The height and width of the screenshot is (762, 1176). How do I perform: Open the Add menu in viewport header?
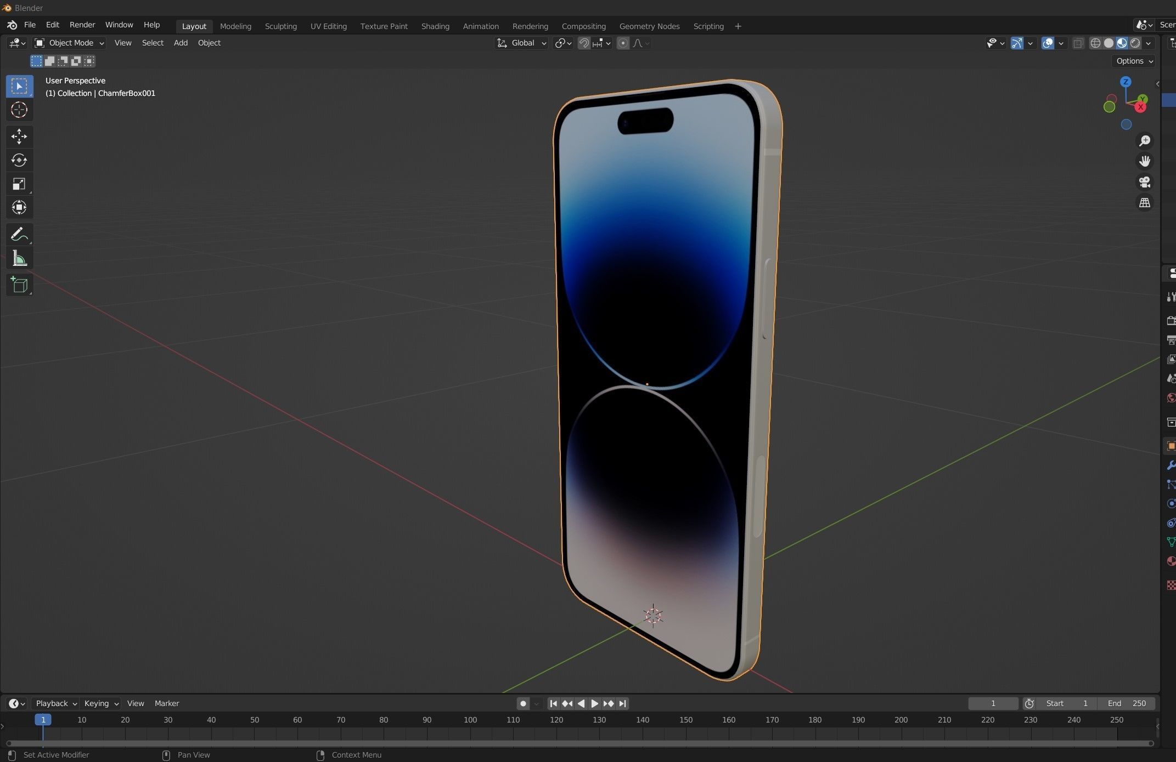[181, 43]
